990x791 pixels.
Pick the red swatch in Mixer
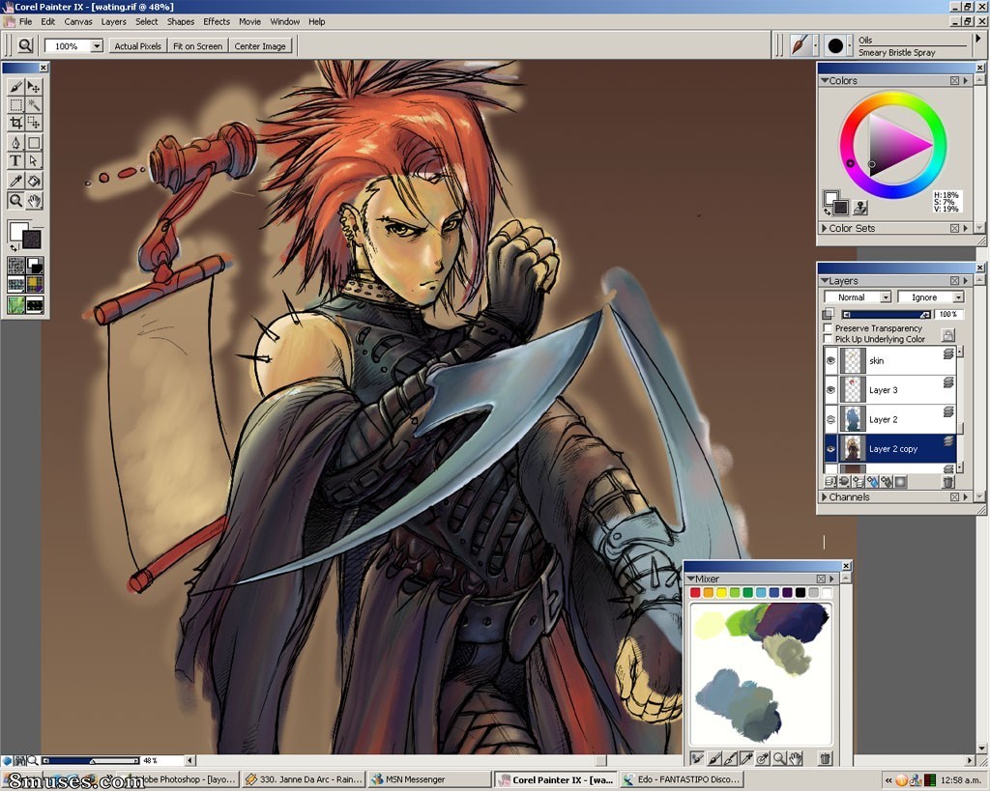(695, 592)
